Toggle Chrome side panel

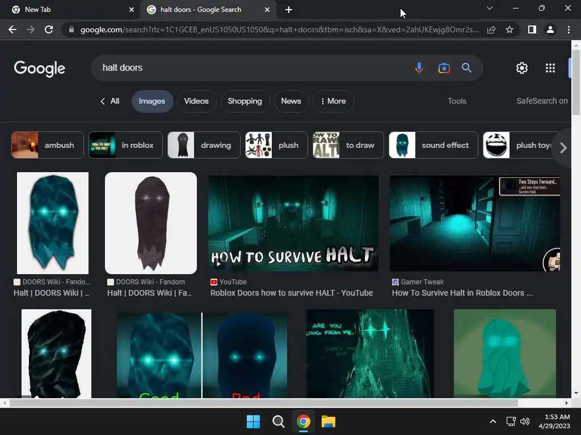(x=532, y=29)
